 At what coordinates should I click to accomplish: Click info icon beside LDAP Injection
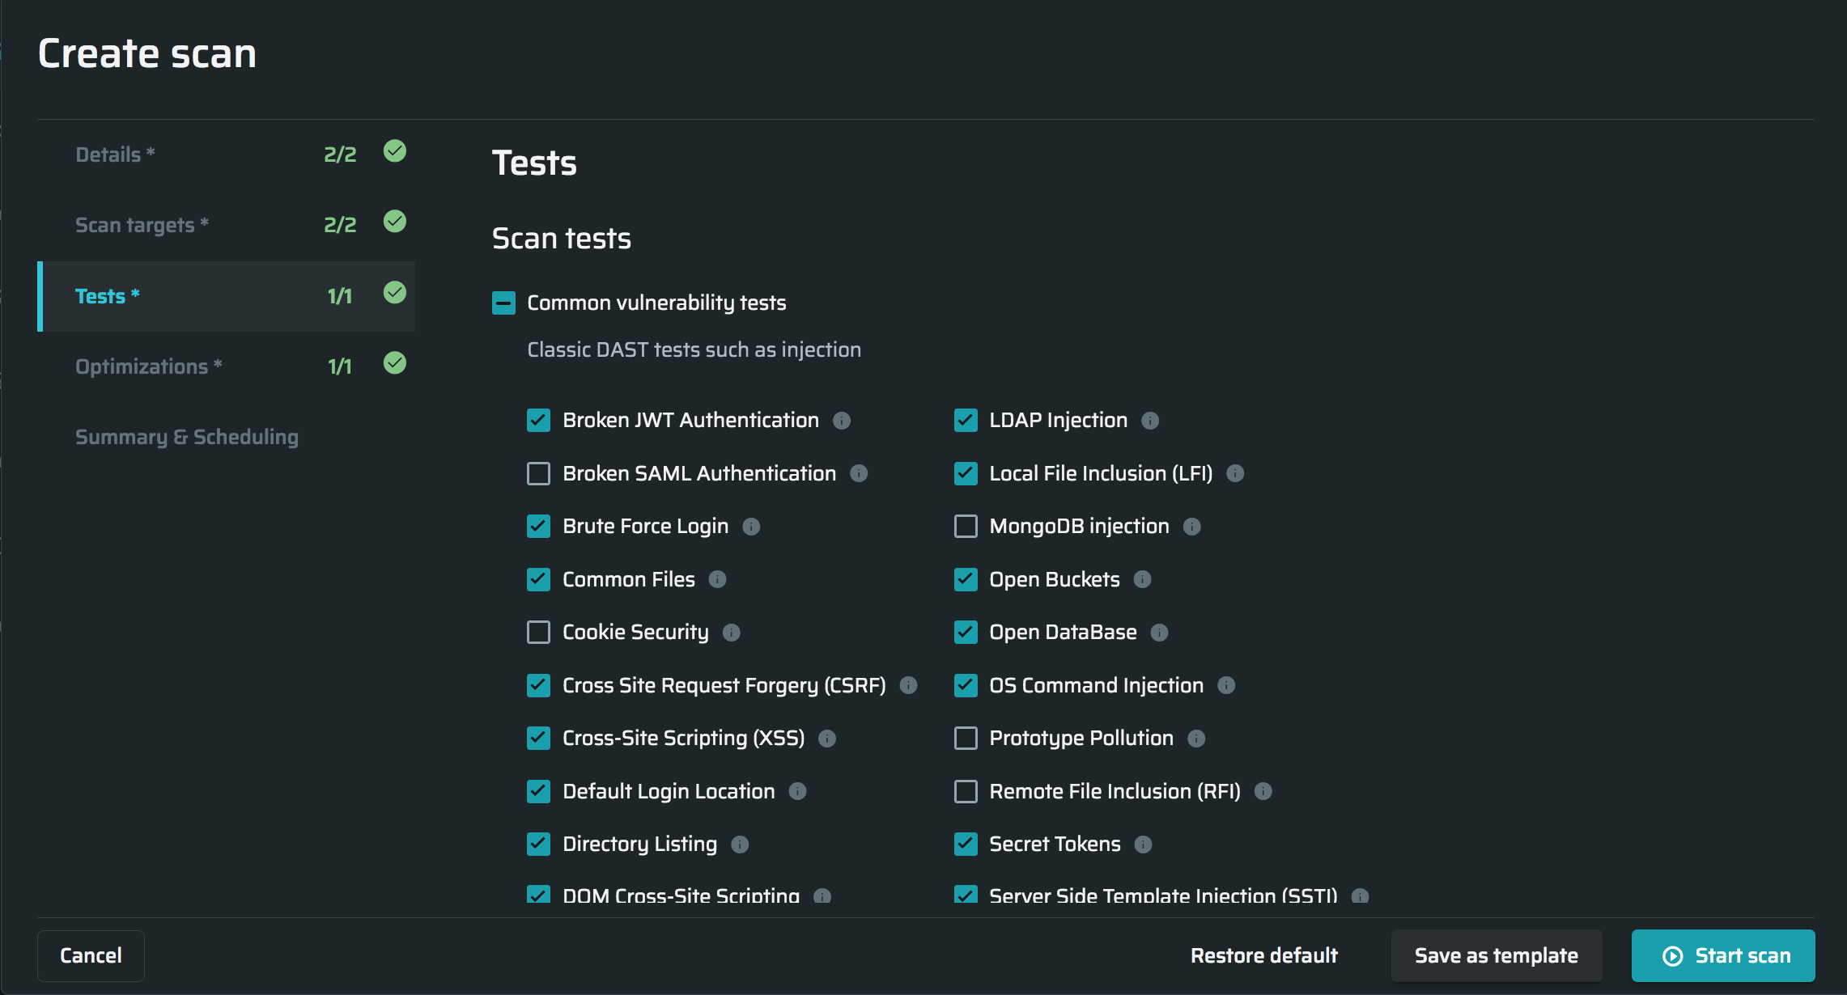click(1150, 421)
